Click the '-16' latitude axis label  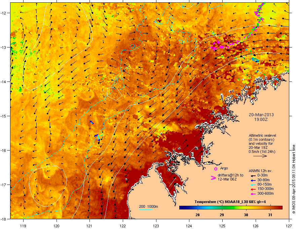3,151
